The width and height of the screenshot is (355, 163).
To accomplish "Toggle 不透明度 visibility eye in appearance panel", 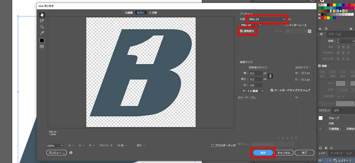I will click(320, 129).
